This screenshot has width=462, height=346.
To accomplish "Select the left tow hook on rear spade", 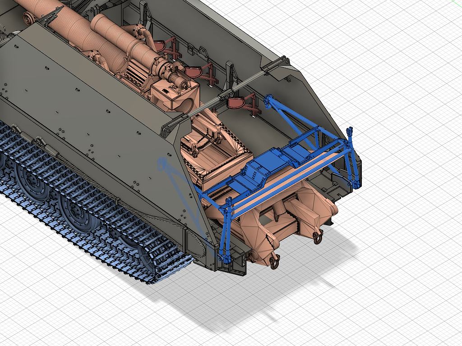I will 274,261.
